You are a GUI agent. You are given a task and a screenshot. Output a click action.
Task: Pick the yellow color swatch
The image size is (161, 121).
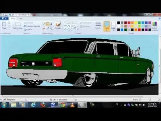[x=136, y=23]
